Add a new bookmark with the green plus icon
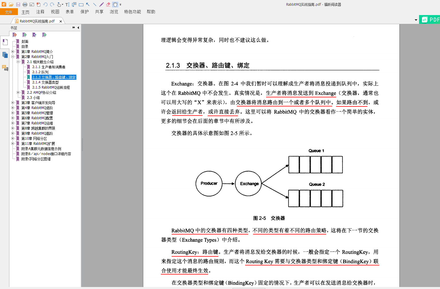The height and width of the screenshot is (289, 440). coord(24,35)
